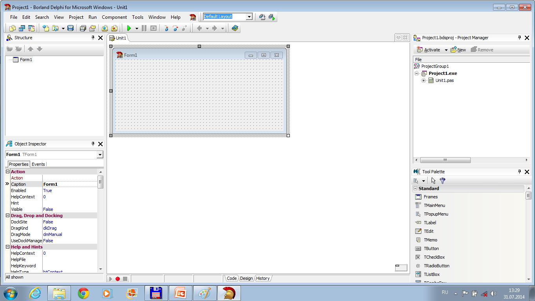The image size is (535, 301).
Task: Select TListBox in the Tool Palette
Action: [x=427, y=274]
